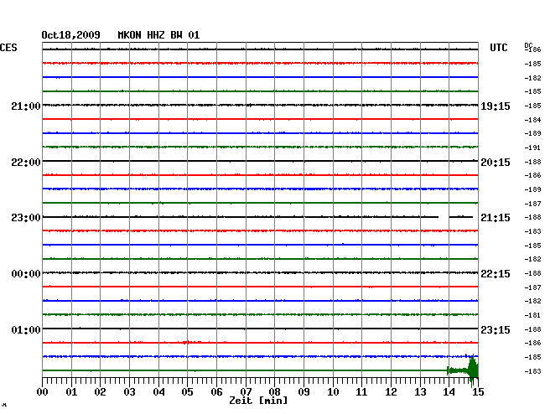Click the 22:15 UTC time label
Viewport: 545px width, 414px height.
point(496,274)
